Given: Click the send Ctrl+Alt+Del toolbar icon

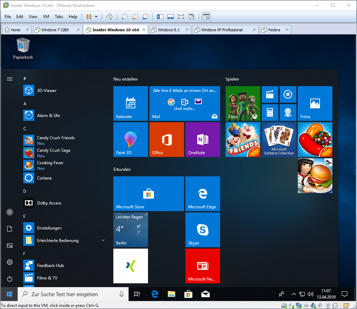Looking at the screenshot, I should click(x=110, y=17).
